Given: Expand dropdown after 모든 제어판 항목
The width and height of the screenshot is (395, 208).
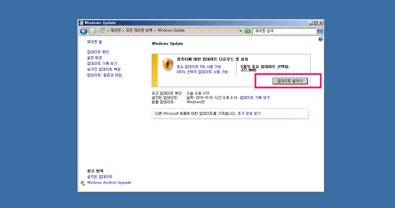Looking at the screenshot, I should pyautogui.click(x=155, y=31).
